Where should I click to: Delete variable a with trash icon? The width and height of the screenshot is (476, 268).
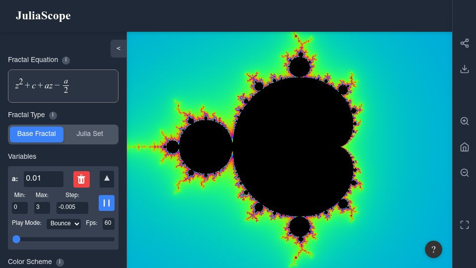coord(81,179)
